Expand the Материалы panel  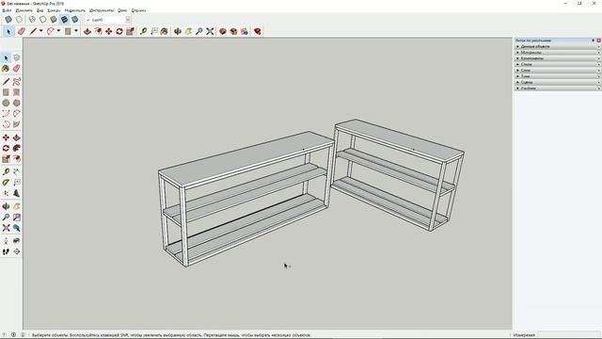coord(558,53)
